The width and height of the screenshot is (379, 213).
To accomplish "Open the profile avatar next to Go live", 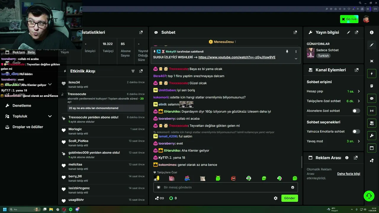I will 366,19.
